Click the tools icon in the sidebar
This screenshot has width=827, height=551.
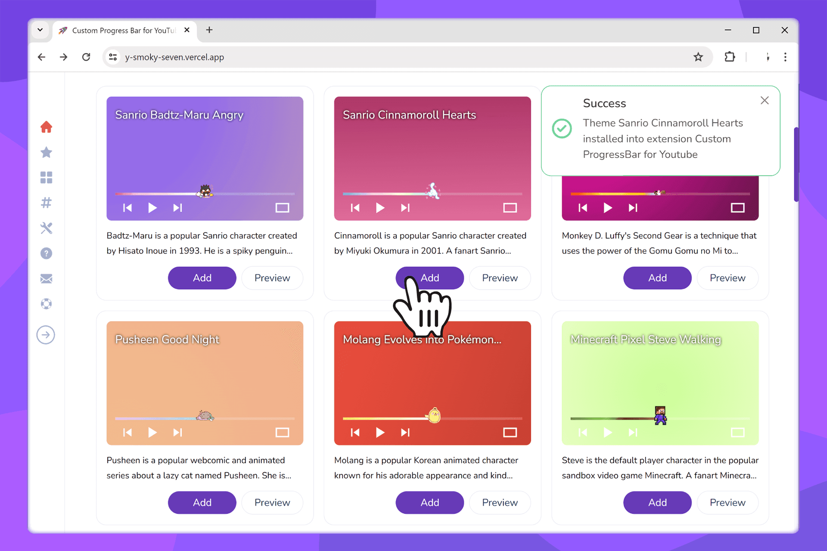tap(46, 228)
